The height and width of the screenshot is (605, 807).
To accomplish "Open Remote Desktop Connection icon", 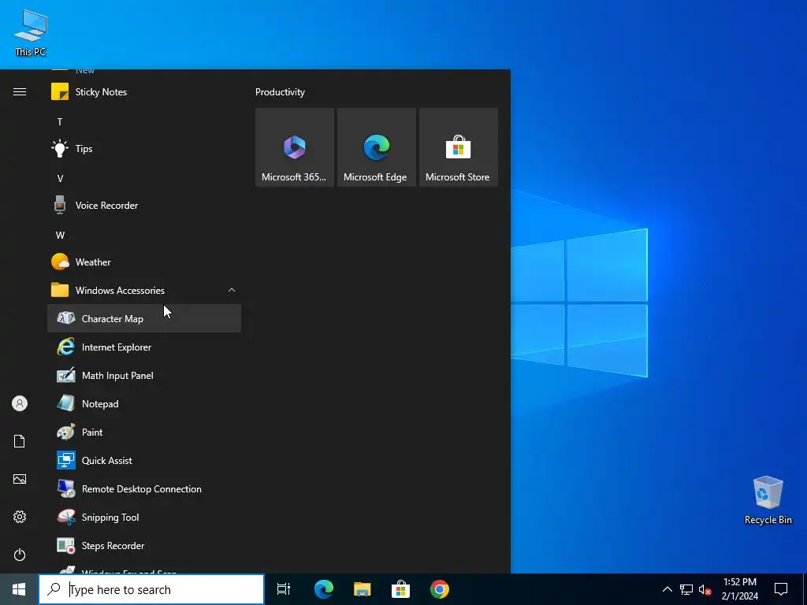I will click(x=66, y=488).
